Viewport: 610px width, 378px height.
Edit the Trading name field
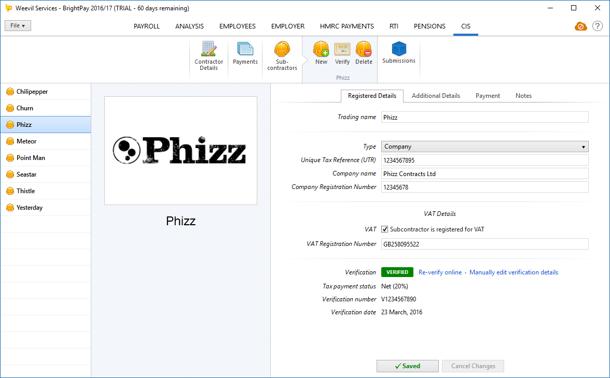(x=484, y=118)
